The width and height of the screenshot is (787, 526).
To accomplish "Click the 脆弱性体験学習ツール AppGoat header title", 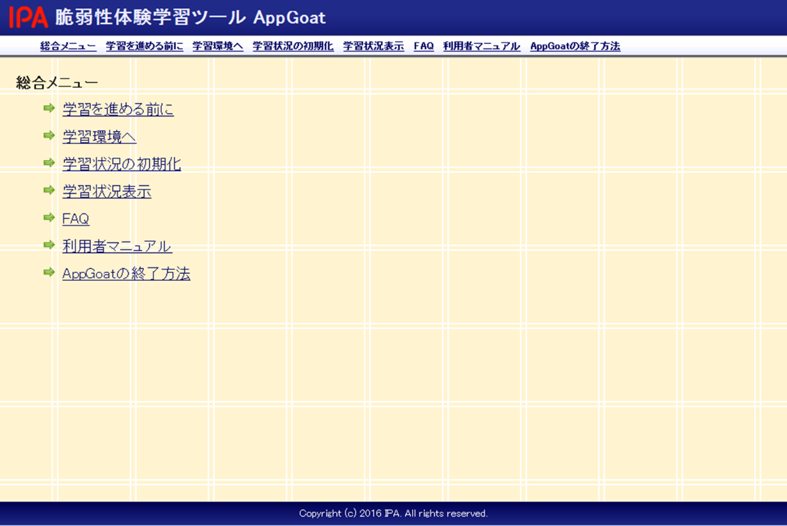I will [190, 17].
